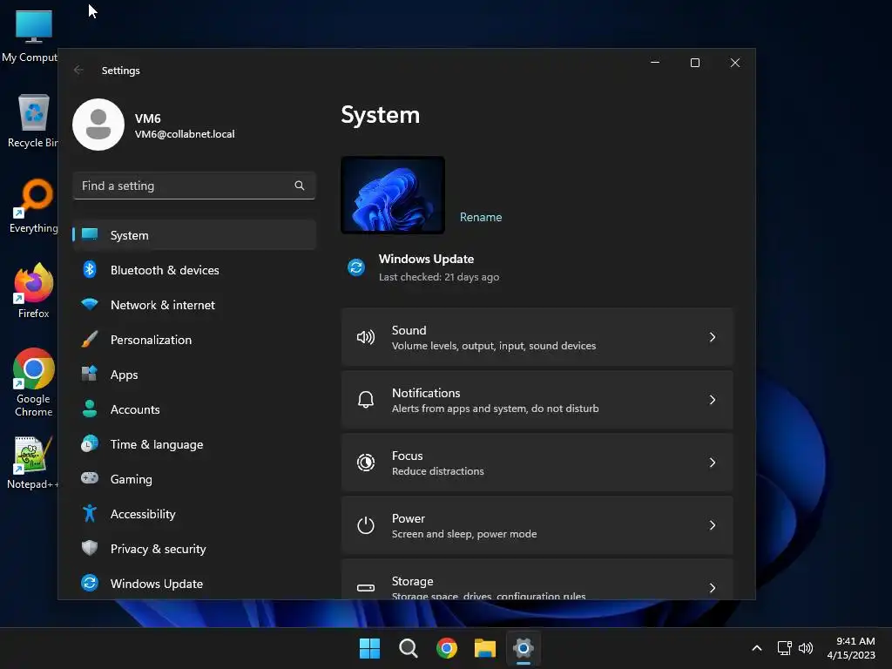This screenshot has height=669, width=892.
Task: Click the Accounts person icon
Action: pyautogui.click(x=90, y=409)
